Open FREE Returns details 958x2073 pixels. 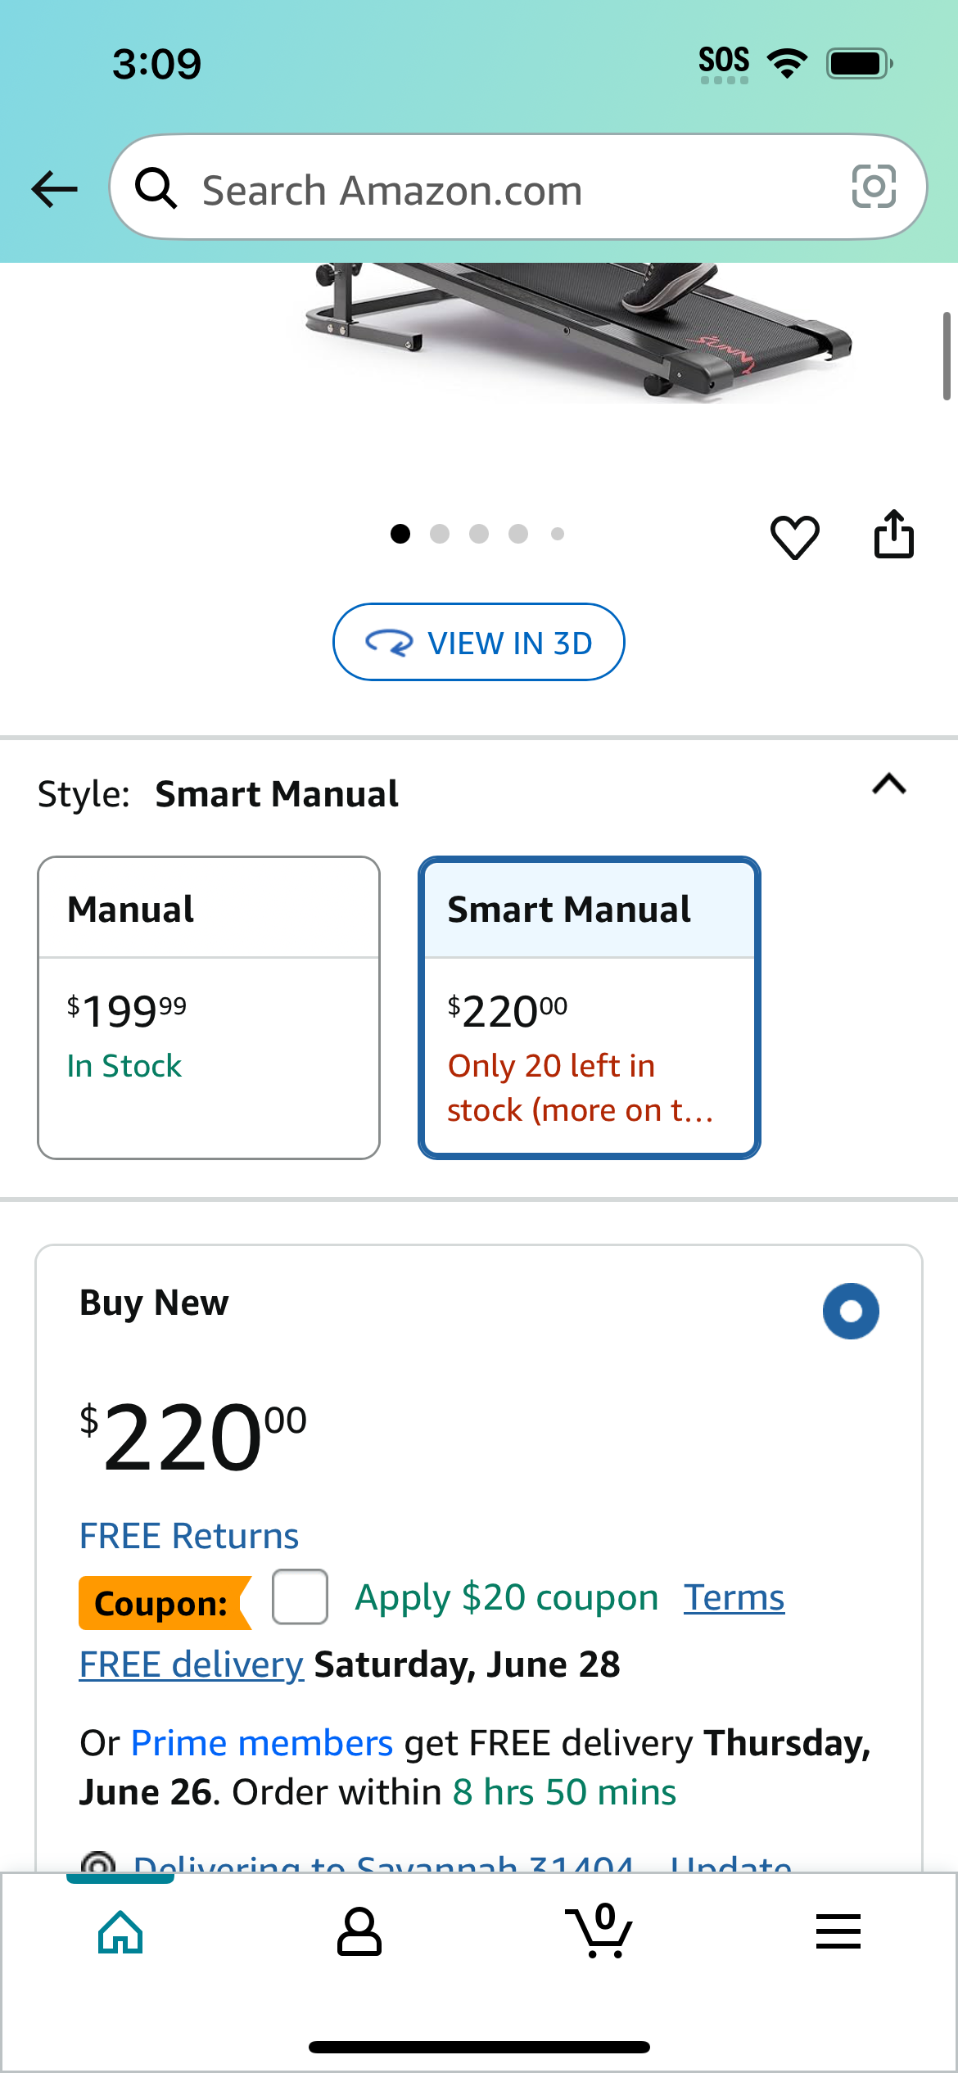click(189, 1536)
